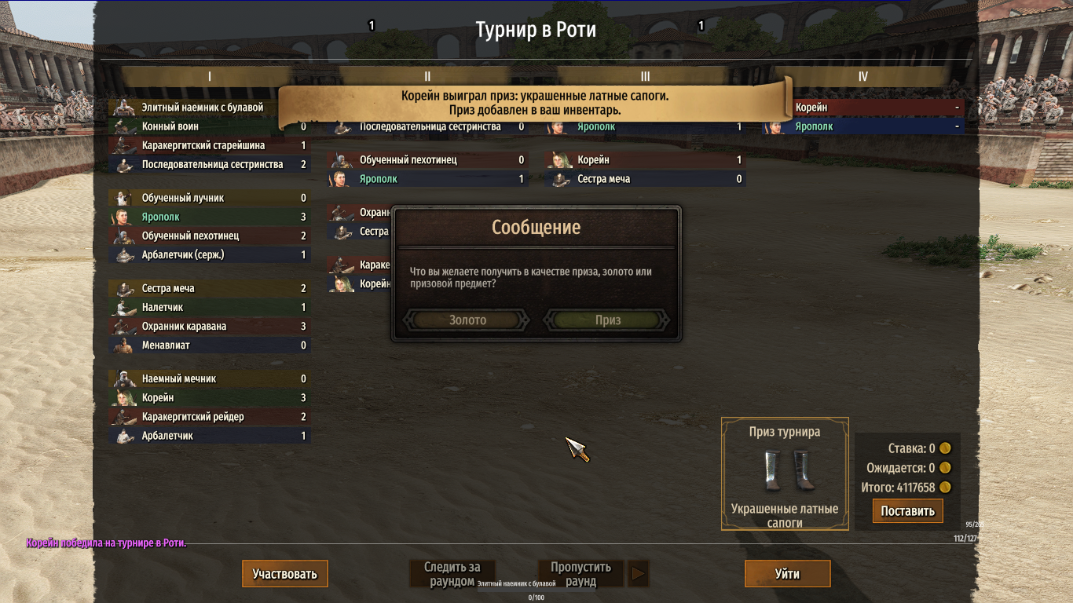Click the decorated plate boots prize image
1073x603 pixels.
click(x=785, y=470)
